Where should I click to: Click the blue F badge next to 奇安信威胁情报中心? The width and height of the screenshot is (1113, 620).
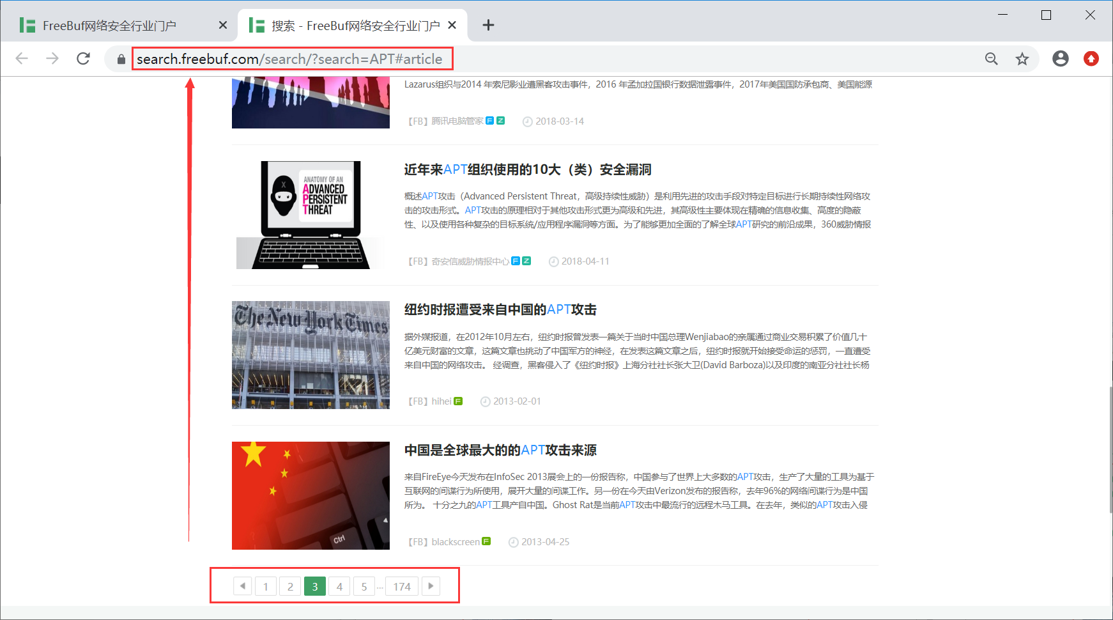tap(516, 261)
